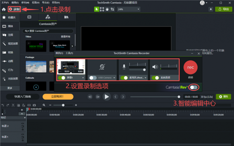Image resolution: width=234 pixels, height=146 pixels.
Task: Open the 收藏夹 favorites panel
Action: click(x=10, y=18)
